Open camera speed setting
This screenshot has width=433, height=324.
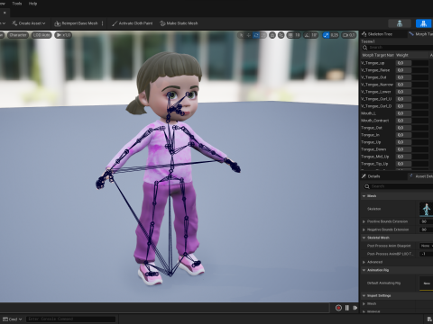tap(349, 35)
